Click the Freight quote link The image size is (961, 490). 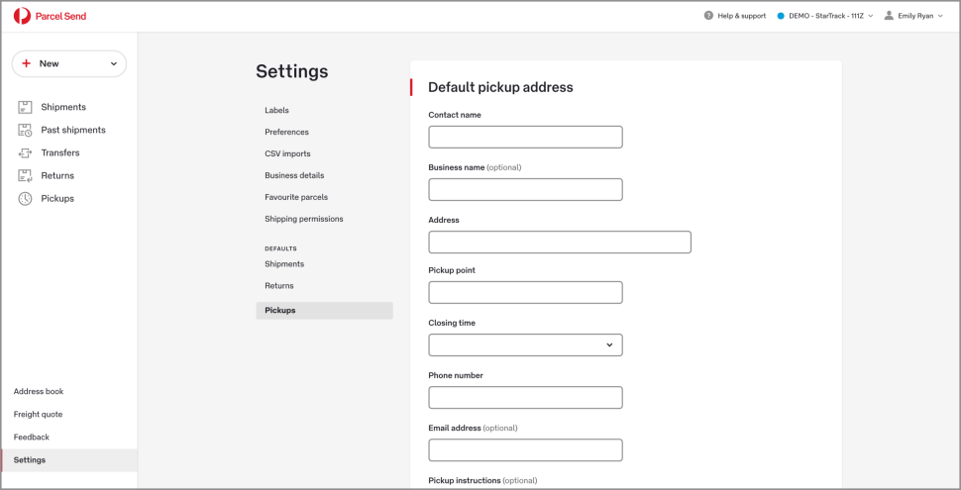[x=38, y=414]
